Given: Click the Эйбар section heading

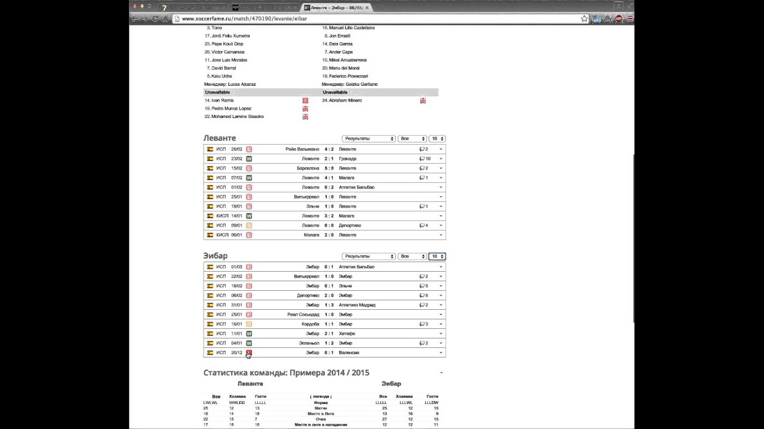Looking at the screenshot, I should pyautogui.click(x=215, y=256).
